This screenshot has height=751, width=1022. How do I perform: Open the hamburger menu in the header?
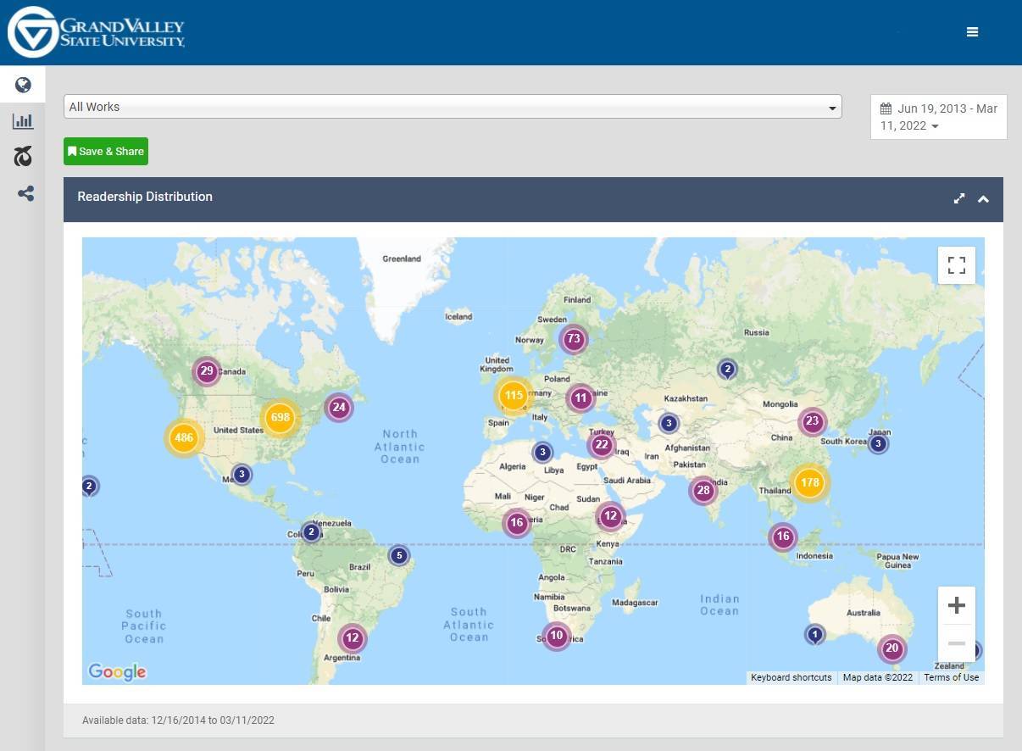[972, 31]
